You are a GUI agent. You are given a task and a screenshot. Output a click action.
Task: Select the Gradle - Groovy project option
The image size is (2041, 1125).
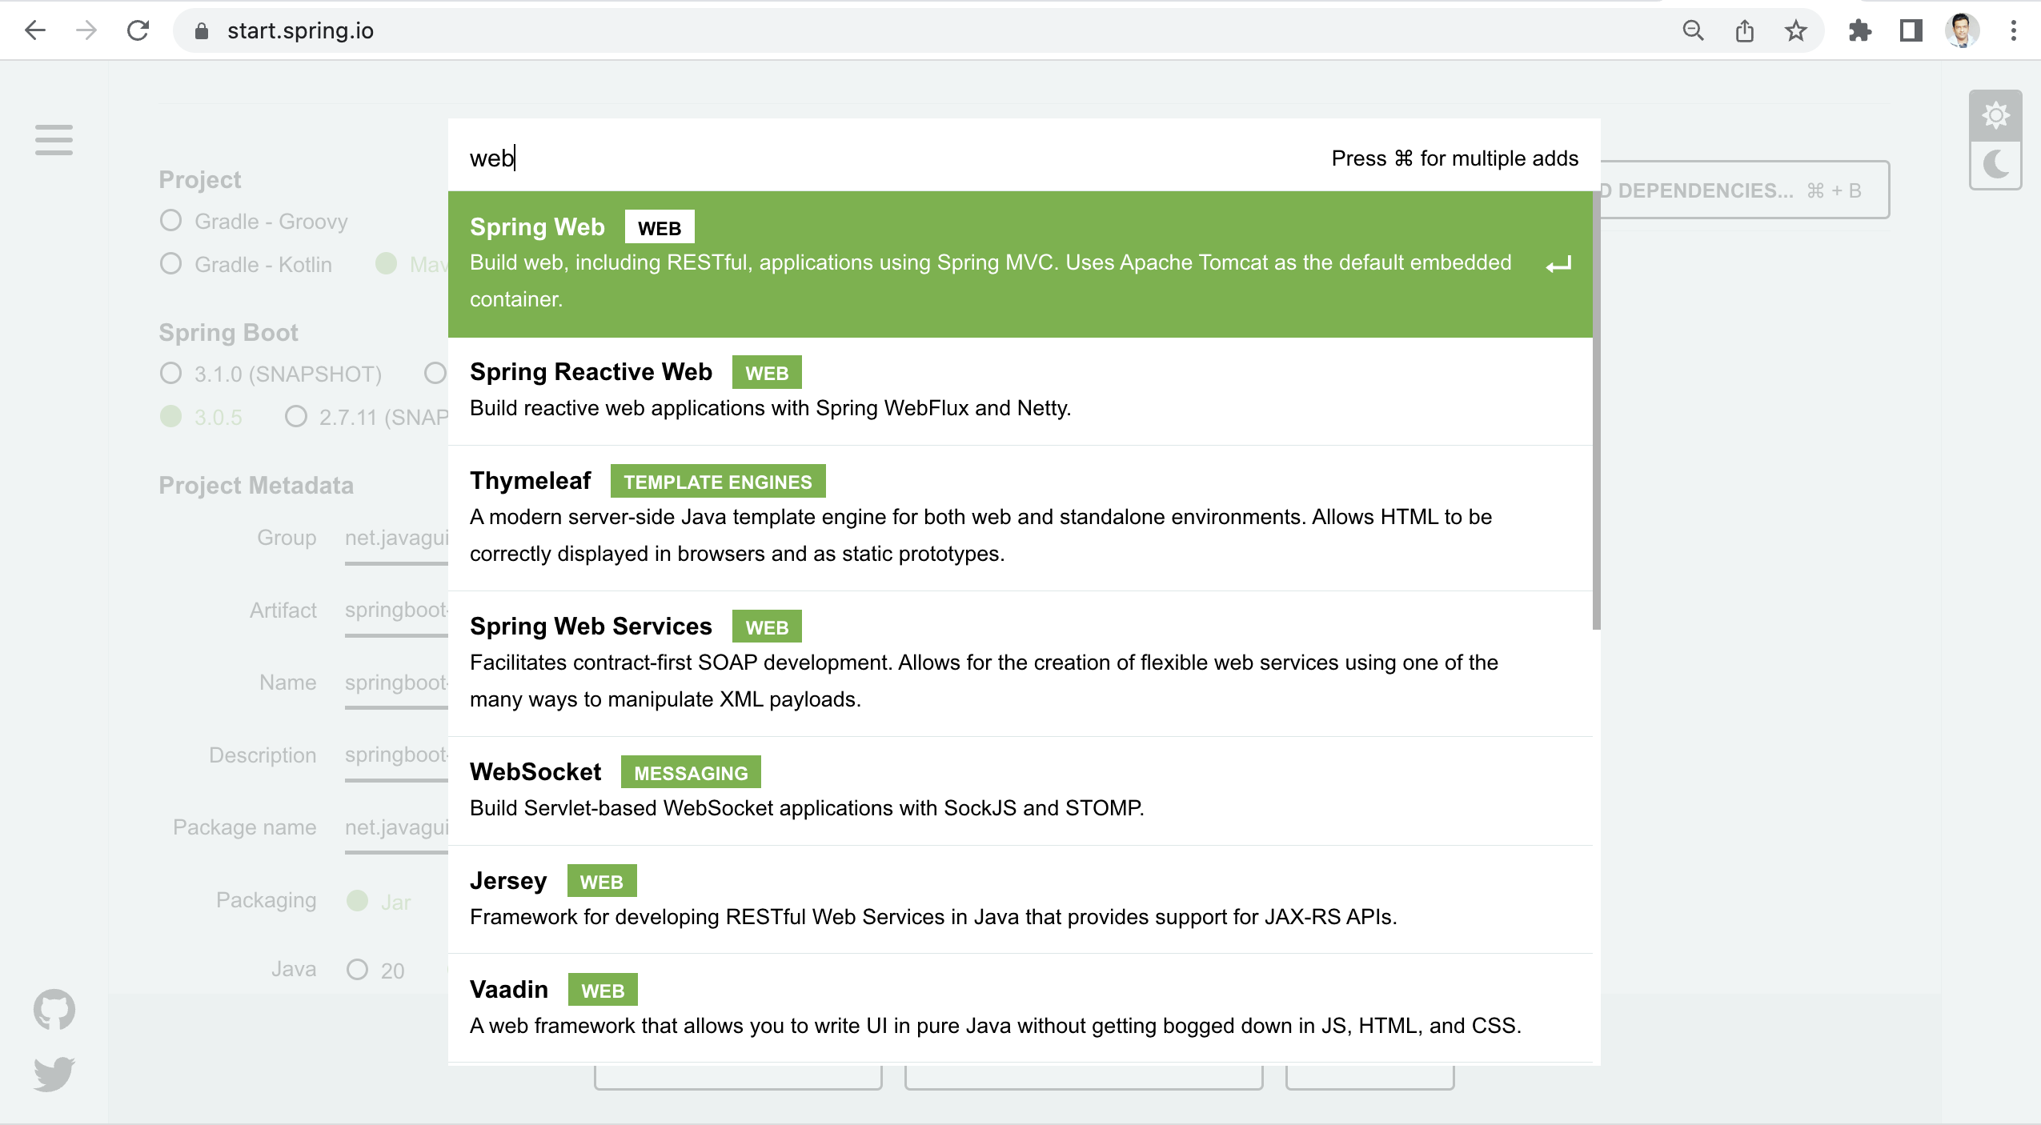254,221
